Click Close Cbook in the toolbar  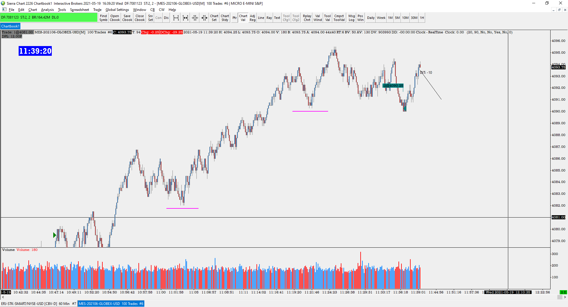coord(140,18)
